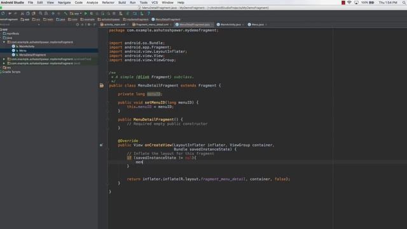Open the Analyze menu
Screen dimensions: 407x229
92,3
